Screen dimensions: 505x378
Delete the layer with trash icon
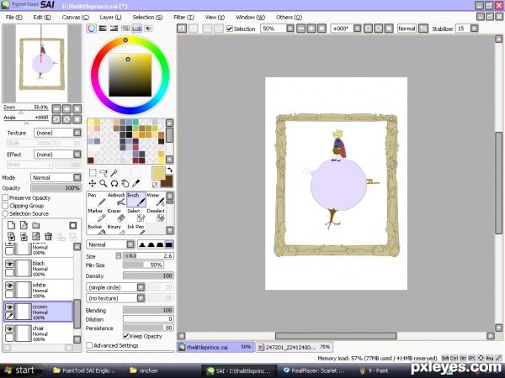48,237
